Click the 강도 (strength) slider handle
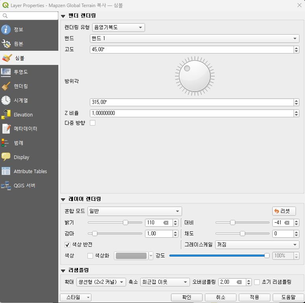This screenshot has height=303, width=305. point(267,256)
